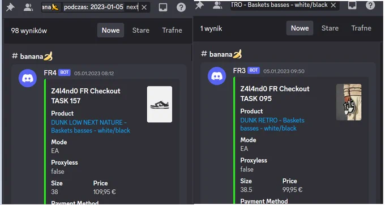Click the search field with Baskets basses query
The width and height of the screenshot is (385, 205).
tap(285, 5)
